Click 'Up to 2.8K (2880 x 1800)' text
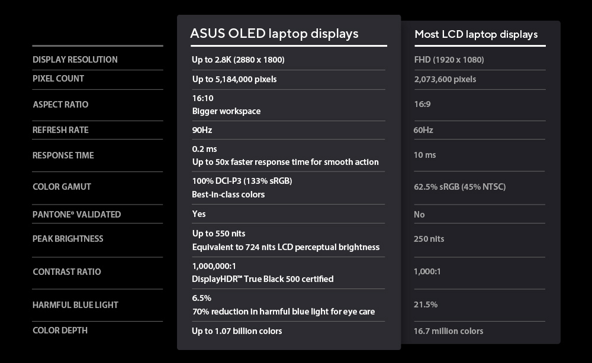This screenshot has width=592, height=363. [239, 60]
